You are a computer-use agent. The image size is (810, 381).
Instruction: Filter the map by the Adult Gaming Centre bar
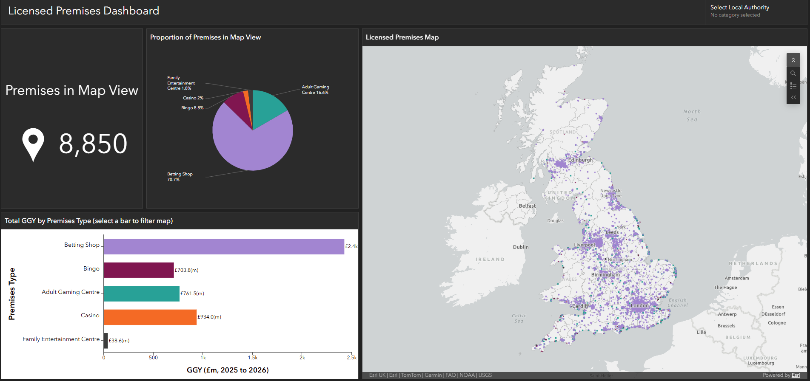pyautogui.click(x=142, y=294)
